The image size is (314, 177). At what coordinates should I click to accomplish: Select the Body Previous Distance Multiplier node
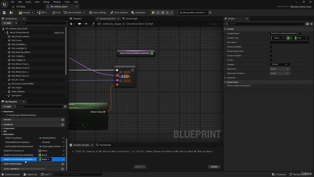coord(136,53)
